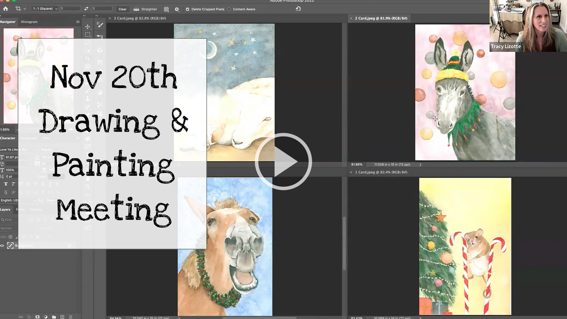The image size is (567, 319).
Task: Toggle standard ligatures fi button
Action: 6,192
